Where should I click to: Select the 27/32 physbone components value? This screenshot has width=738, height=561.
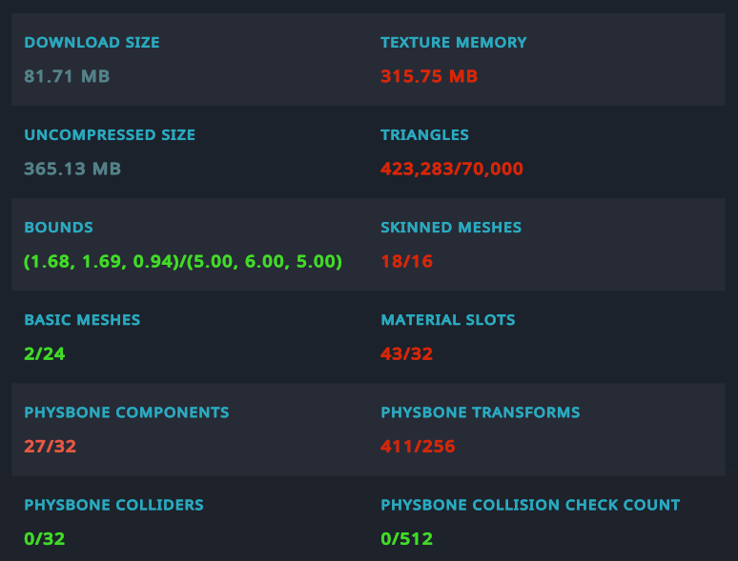coord(50,447)
